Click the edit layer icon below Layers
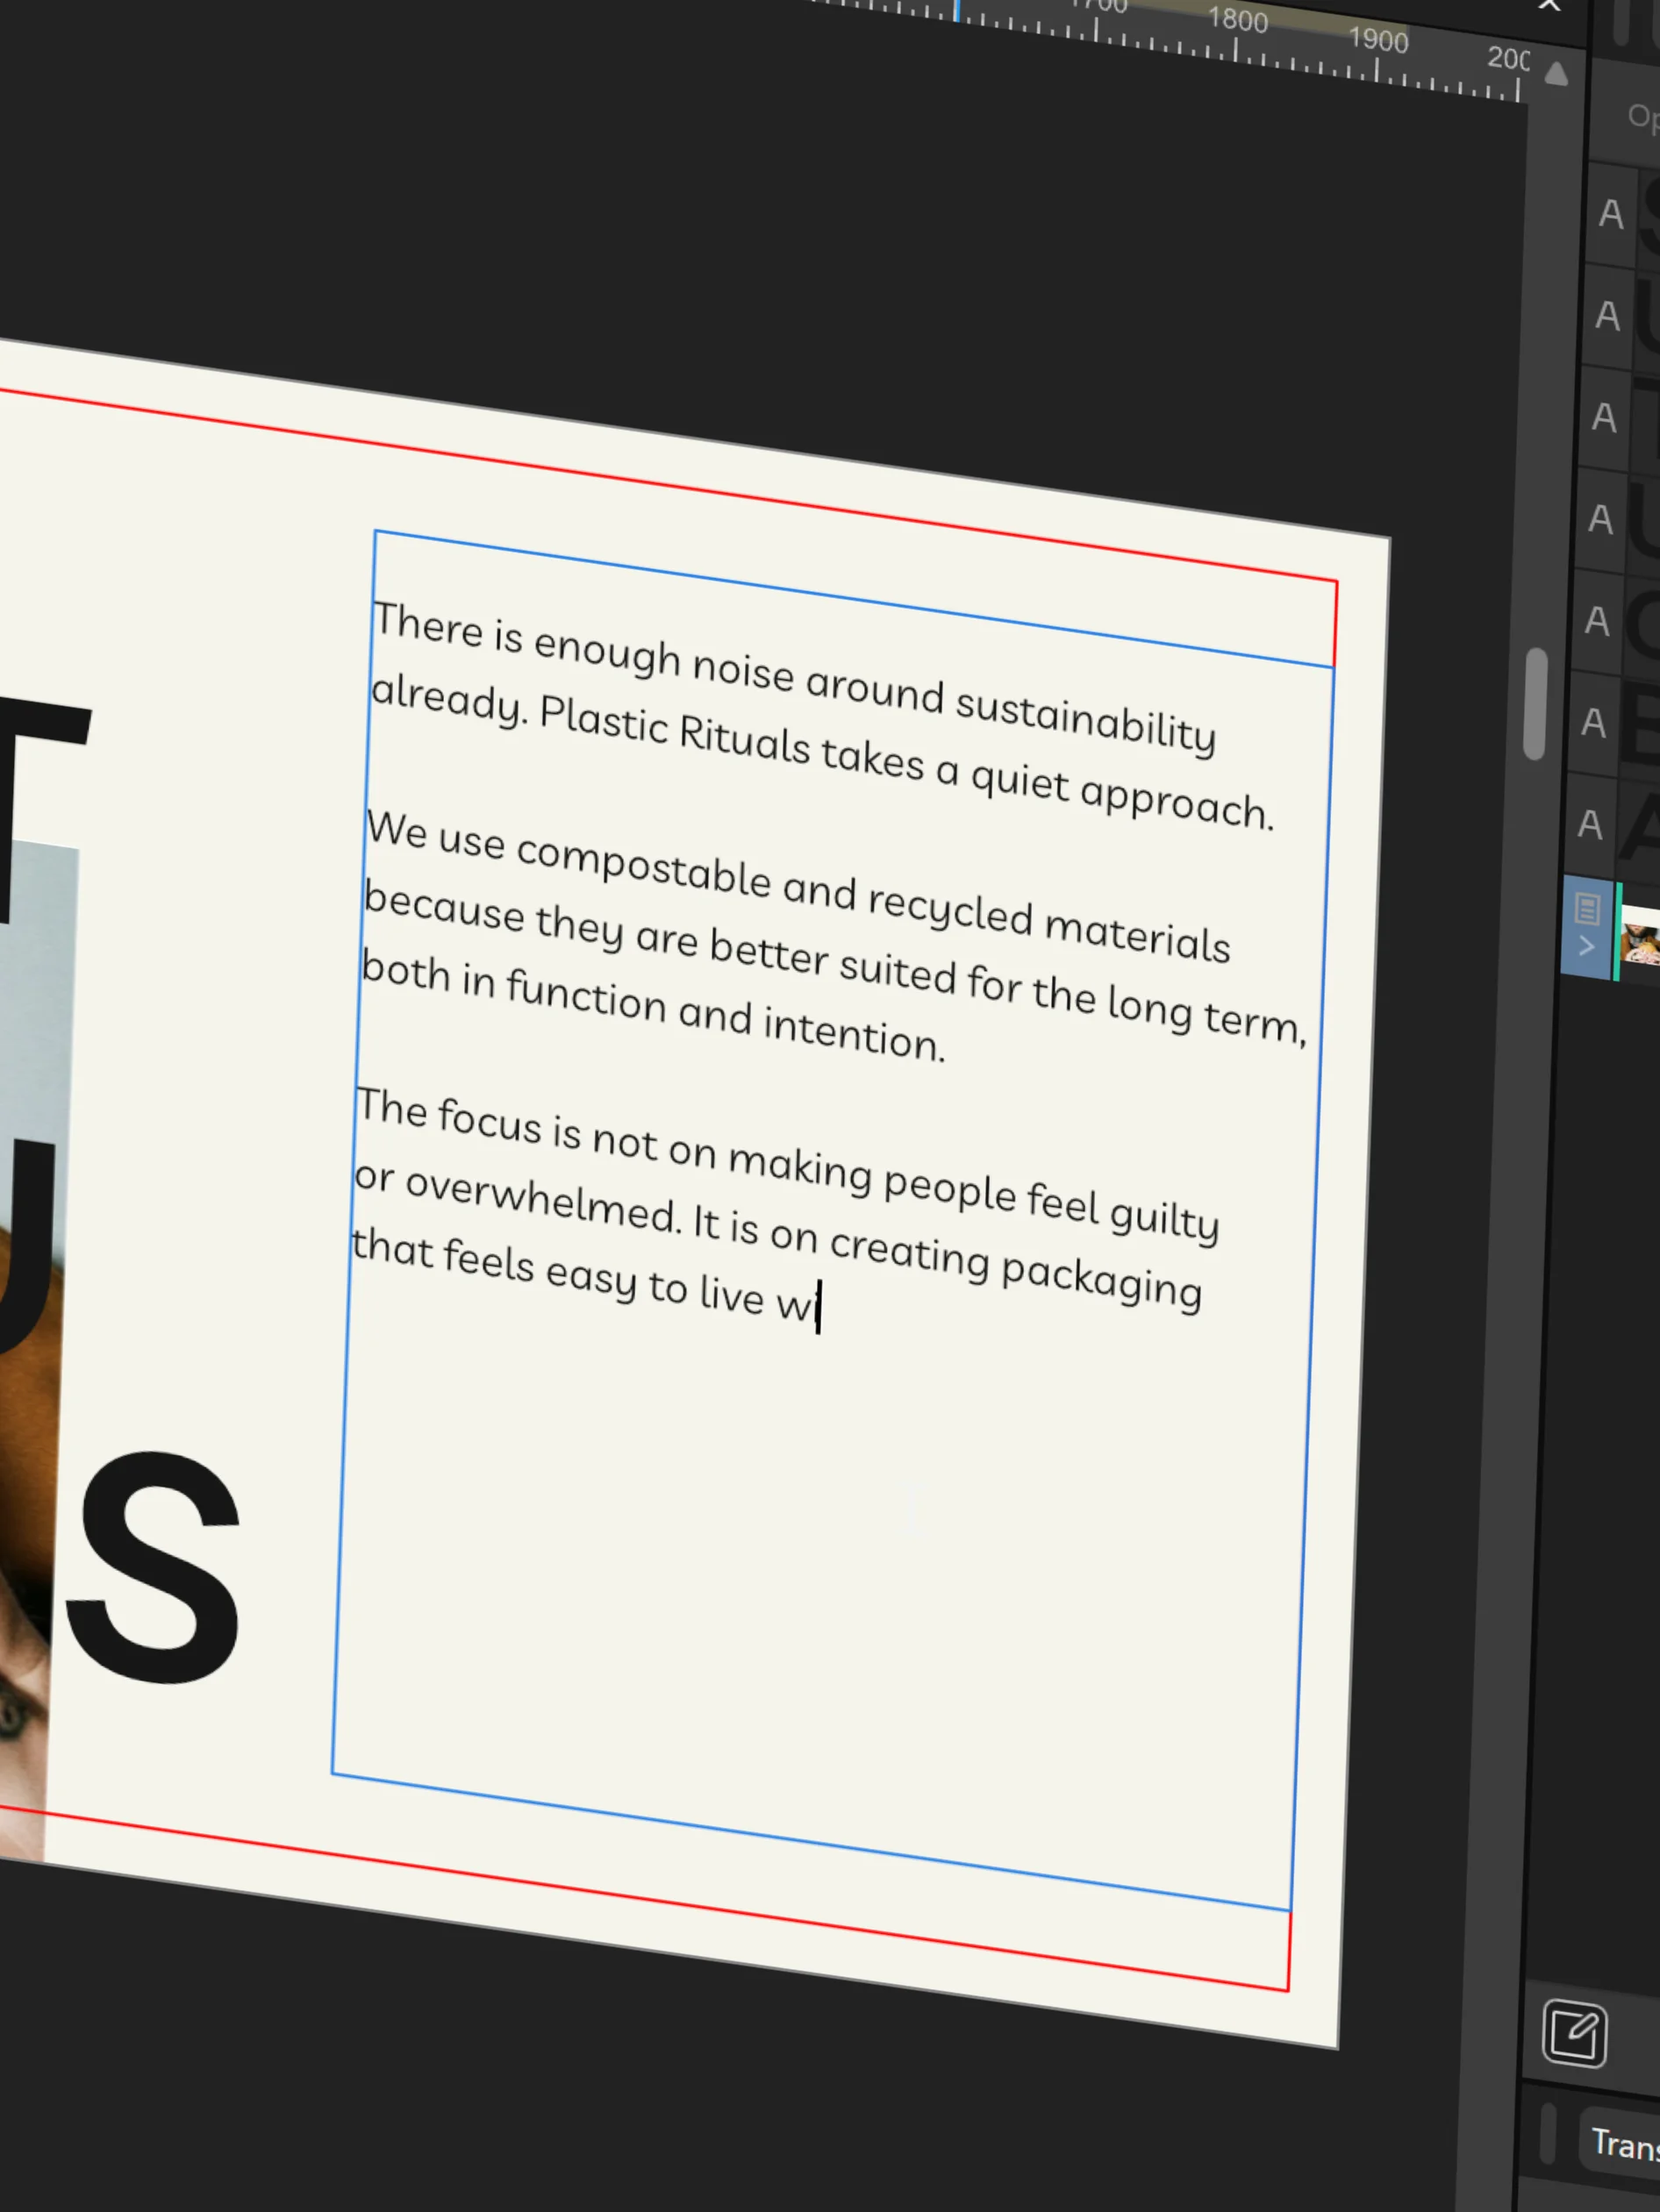Image resolution: width=1660 pixels, height=2212 pixels. (1575, 2033)
